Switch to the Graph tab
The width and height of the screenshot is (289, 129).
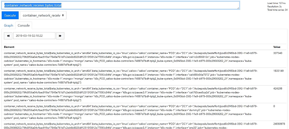point(8,26)
